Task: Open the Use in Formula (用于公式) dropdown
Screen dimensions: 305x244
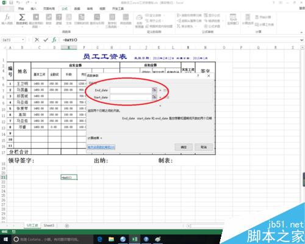Action: (155, 21)
